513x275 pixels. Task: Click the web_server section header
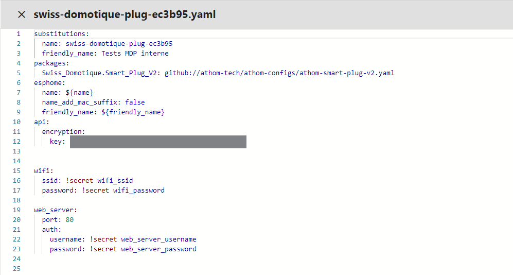tap(55, 210)
